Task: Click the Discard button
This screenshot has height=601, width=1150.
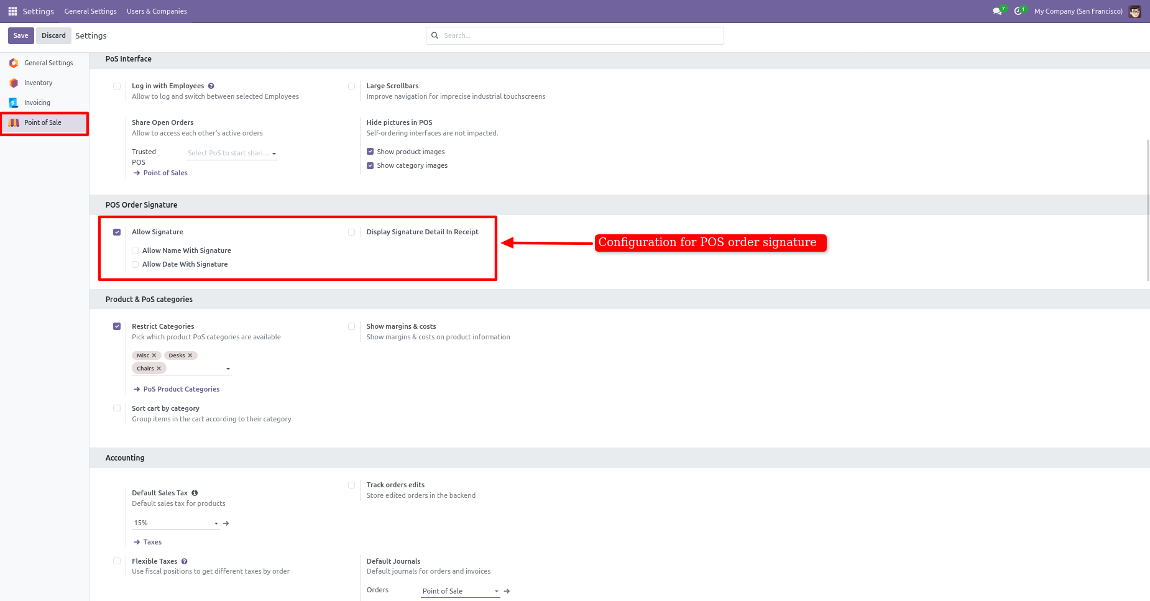Action: click(x=53, y=35)
